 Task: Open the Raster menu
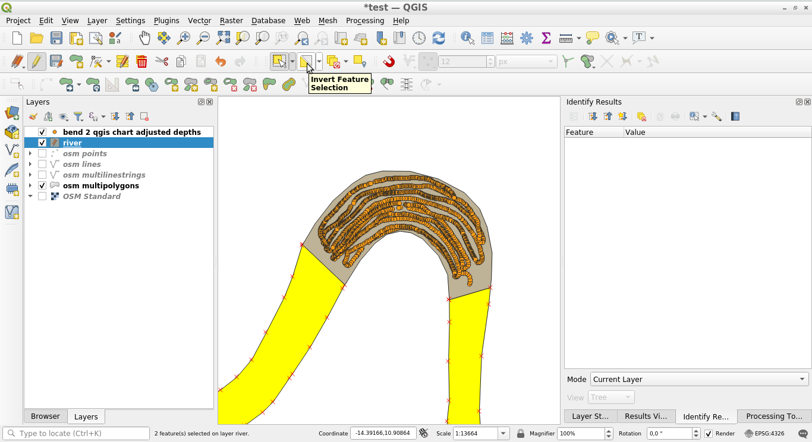tap(231, 20)
